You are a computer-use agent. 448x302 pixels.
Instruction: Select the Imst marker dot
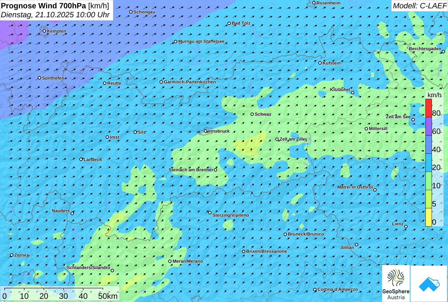(107, 137)
